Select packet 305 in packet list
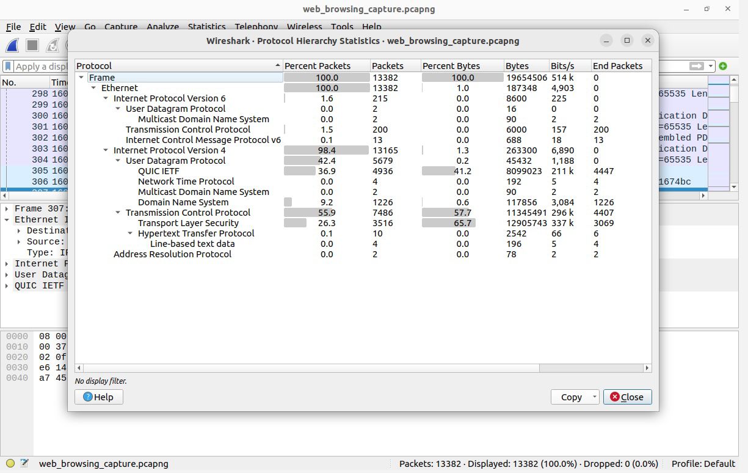This screenshot has width=748, height=473. coord(34,170)
